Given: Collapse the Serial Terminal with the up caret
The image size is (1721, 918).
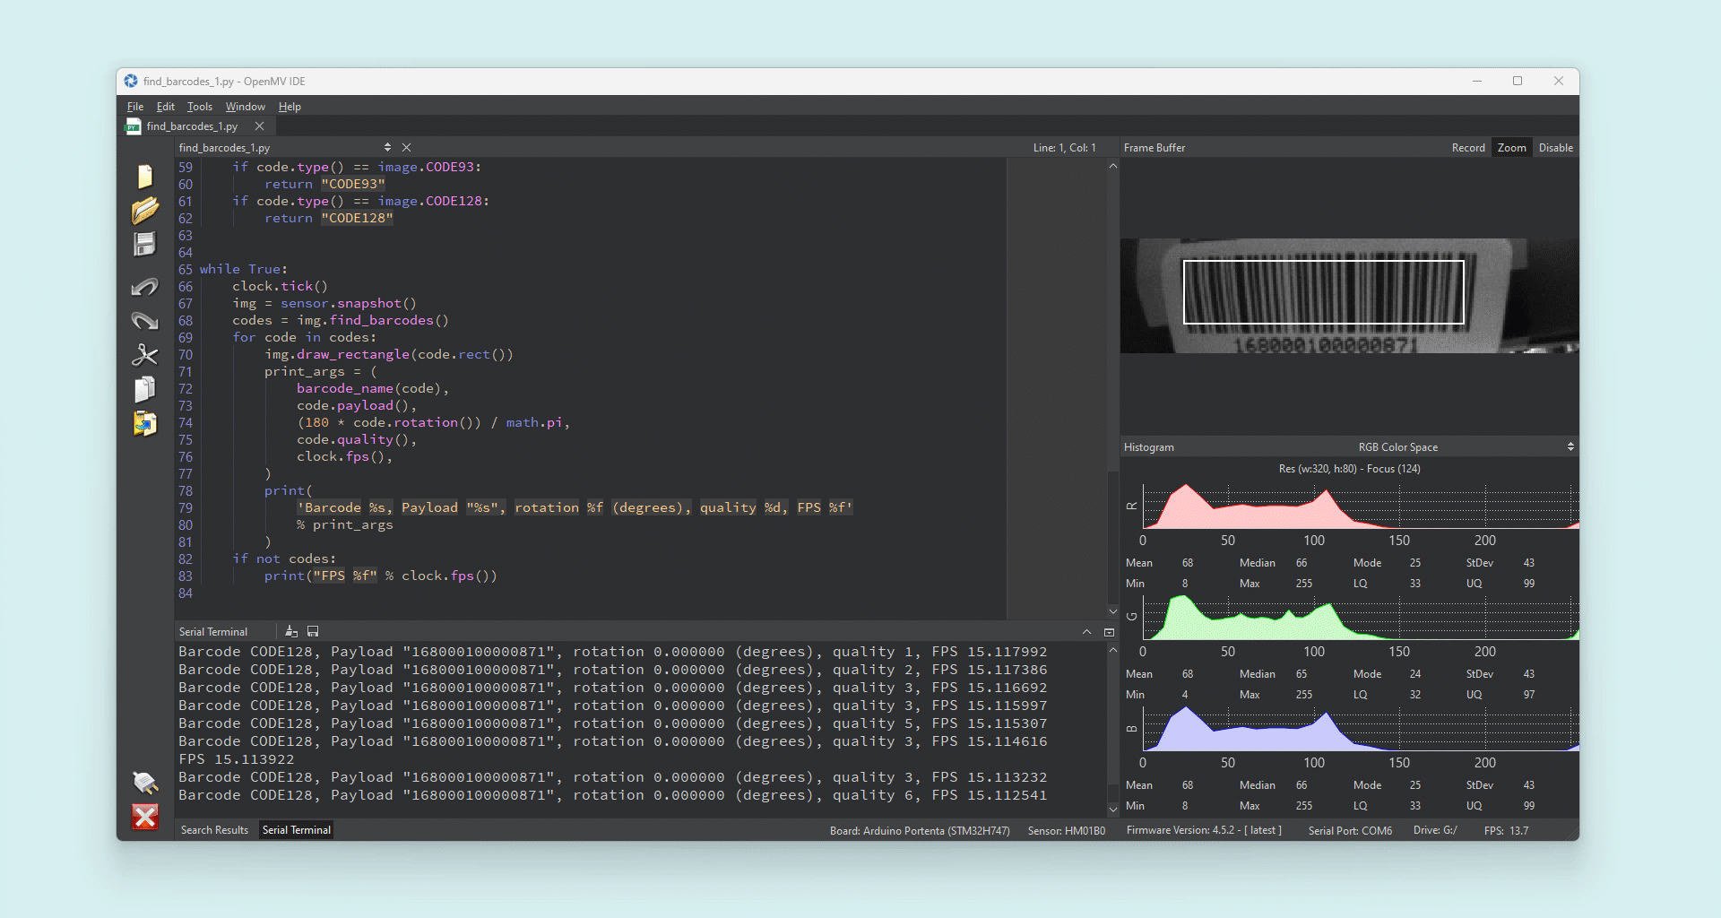Looking at the screenshot, I should tap(1087, 632).
